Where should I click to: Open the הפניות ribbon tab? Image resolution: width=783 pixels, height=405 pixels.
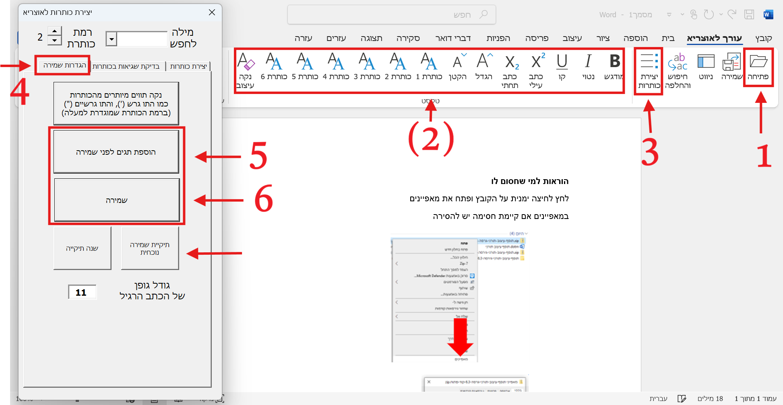(x=498, y=38)
